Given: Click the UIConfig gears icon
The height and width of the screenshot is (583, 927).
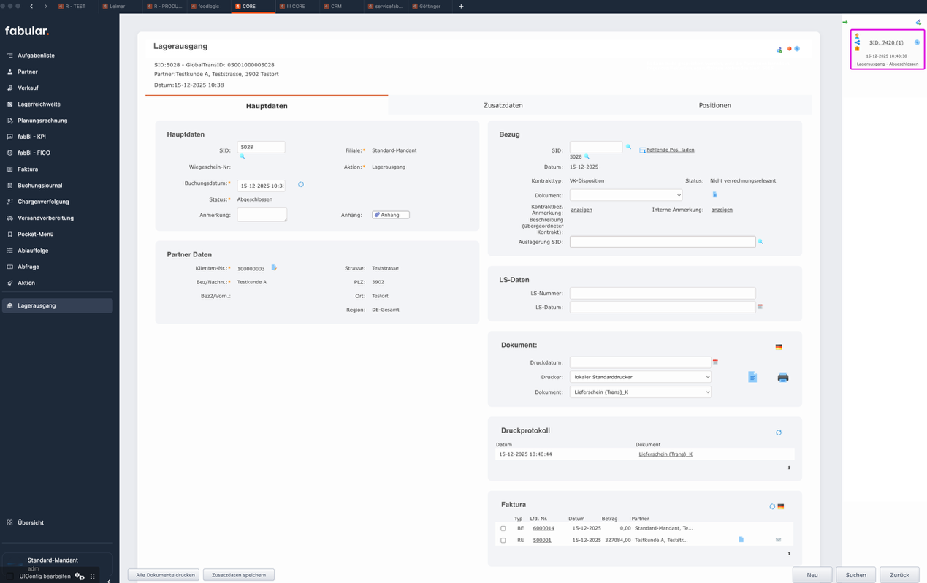Looking at the screenshot, I should tap(80, 576).
